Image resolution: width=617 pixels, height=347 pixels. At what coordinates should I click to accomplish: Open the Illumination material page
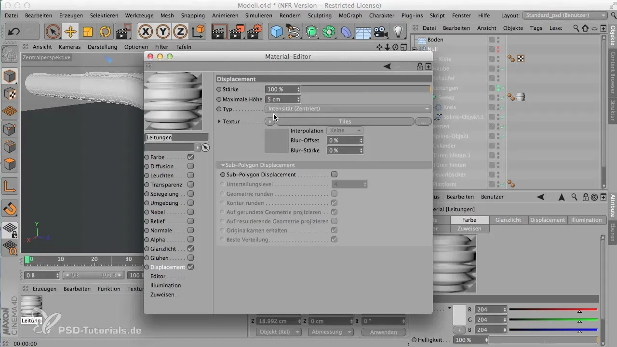coord(165,285)
